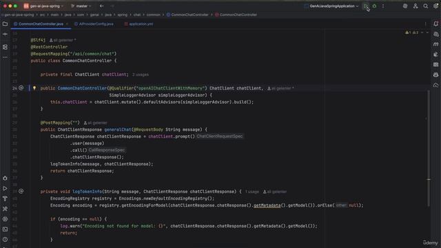Image resolution: width=441 pixels, height=248 pixels.
Task: Open the Run tool window in left sidebar
Action: [x=5, y=188]
